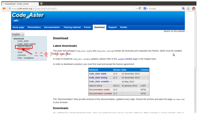The width and height of the screenshot is (199, 115).
Task: Open the Forum menu item
Action: [87, 27]
